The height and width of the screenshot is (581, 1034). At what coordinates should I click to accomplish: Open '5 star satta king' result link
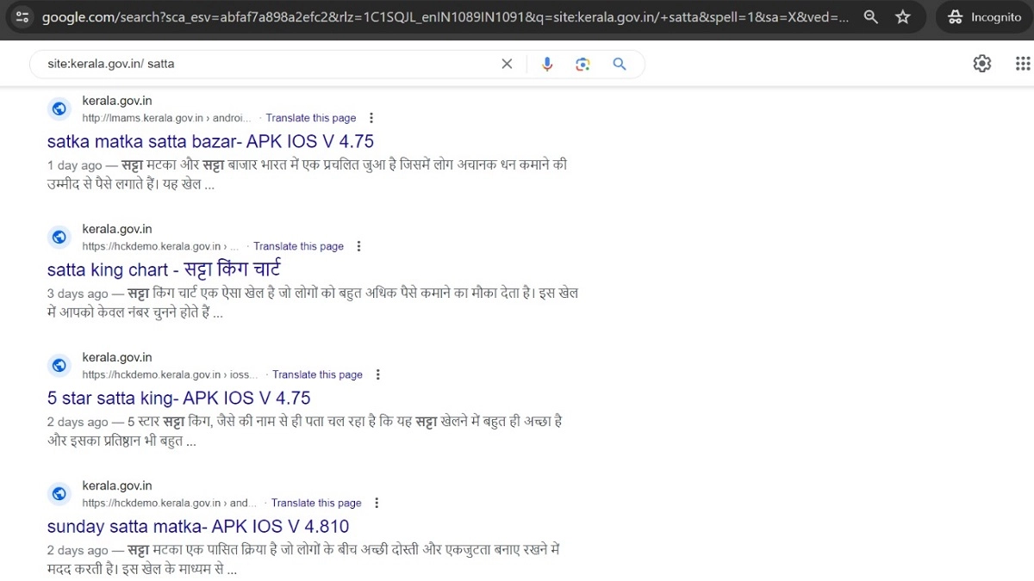pyautogui.click(x=178, y=398)
